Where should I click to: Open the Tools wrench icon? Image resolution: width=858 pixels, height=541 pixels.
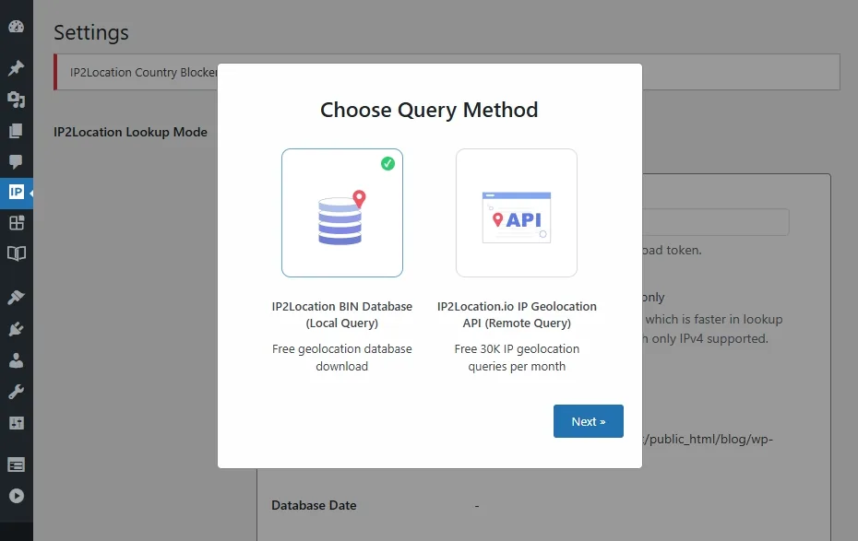click(x=17, y=392)
